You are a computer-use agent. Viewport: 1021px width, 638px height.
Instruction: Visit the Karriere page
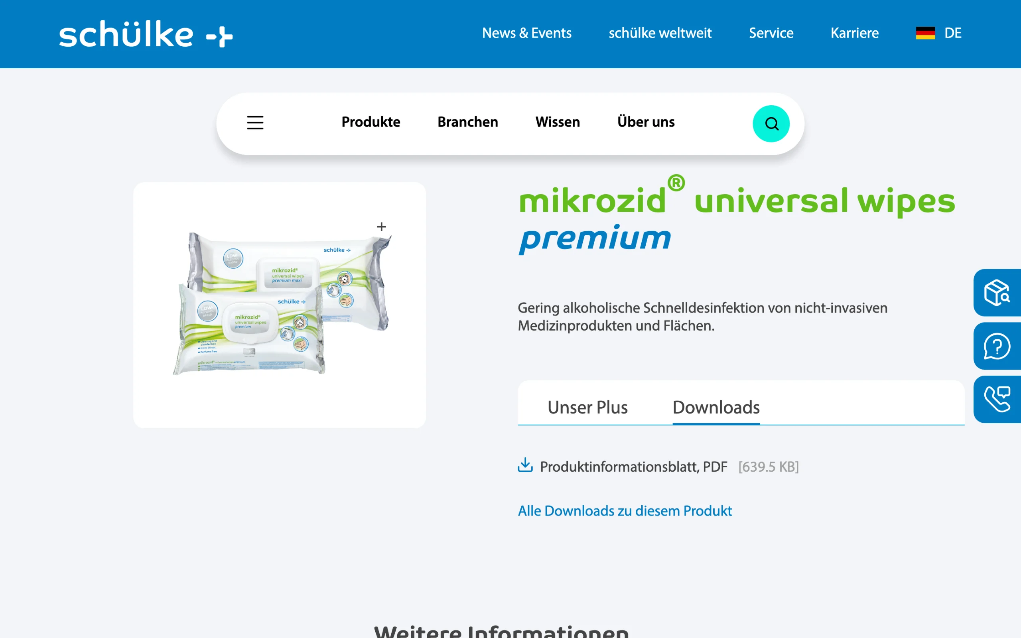point(854,33)
